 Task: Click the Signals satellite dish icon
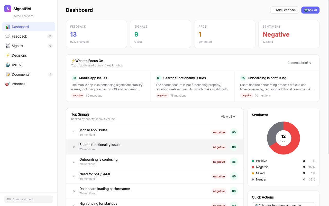[8, 46]
